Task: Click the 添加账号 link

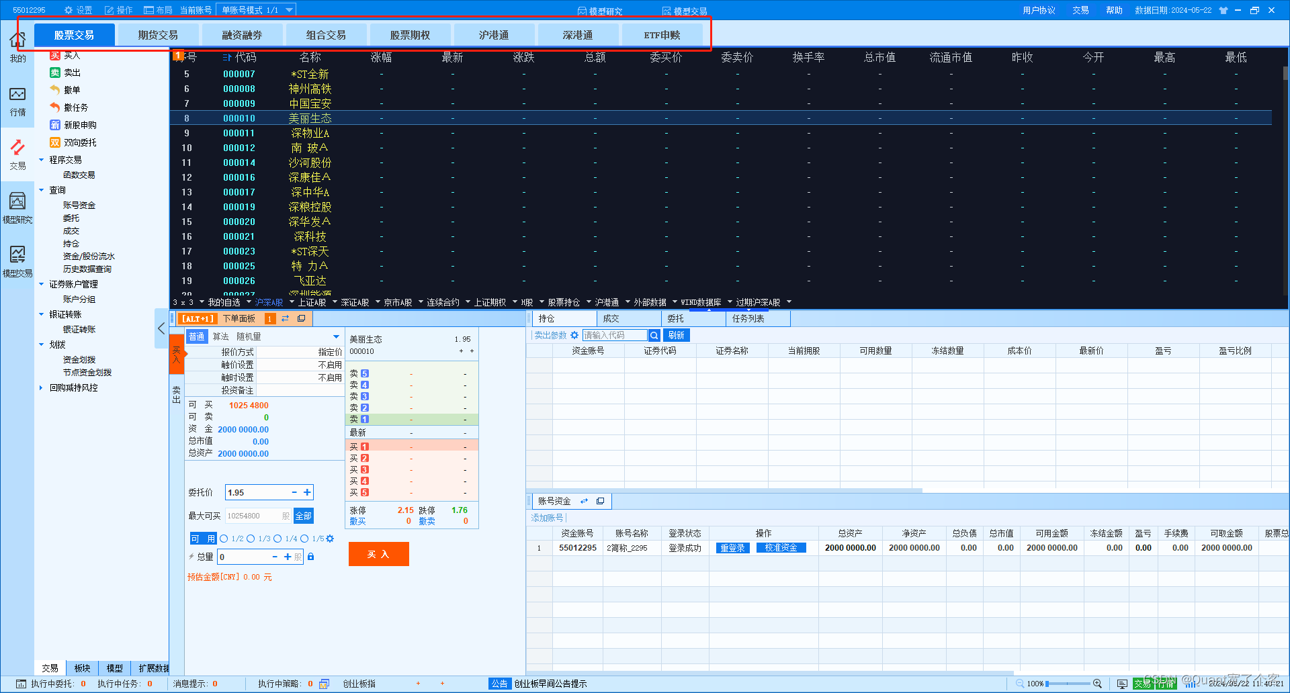Action: (547, 518)
